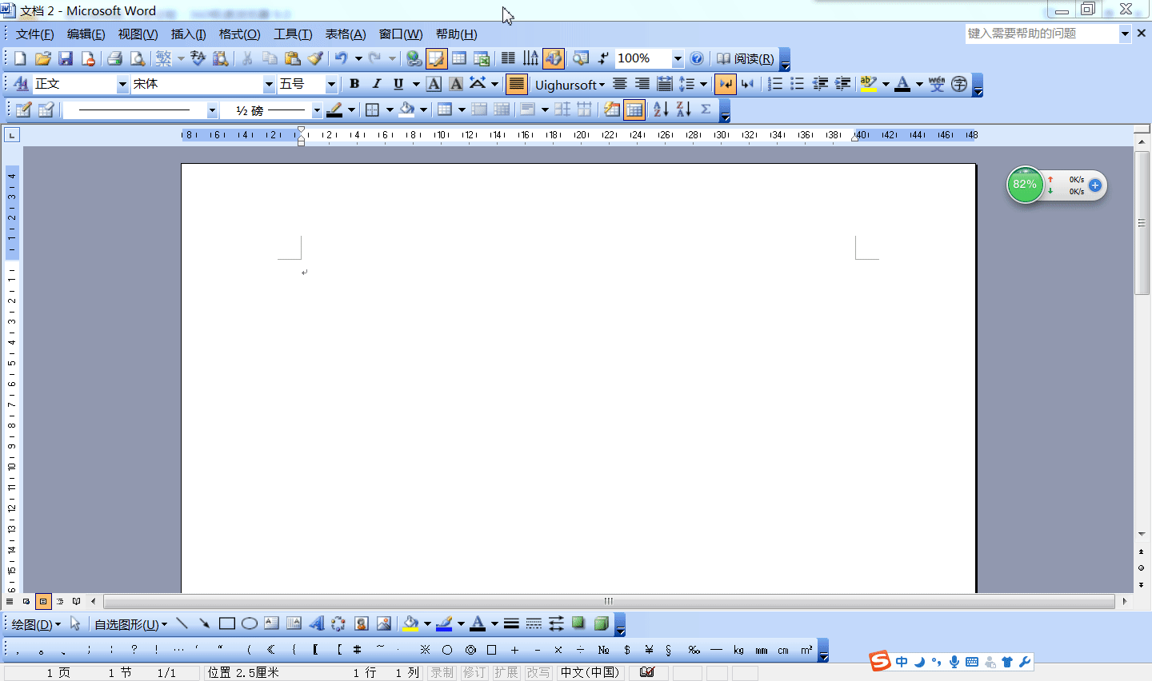Image resolution: width=1152 pixels, height=681 pixels.
Task: Open the 文件(F) menu
Action: click(x=35, y=34)
